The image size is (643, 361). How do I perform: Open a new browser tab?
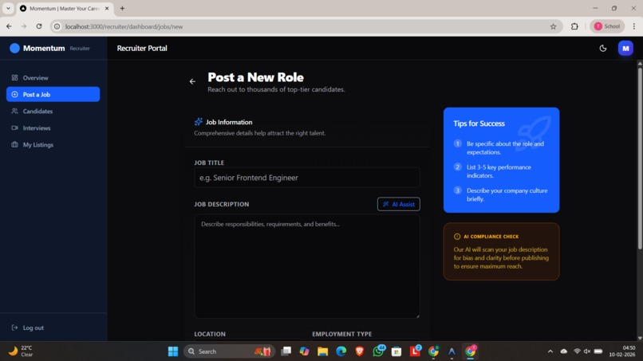(x=122, y=8)
